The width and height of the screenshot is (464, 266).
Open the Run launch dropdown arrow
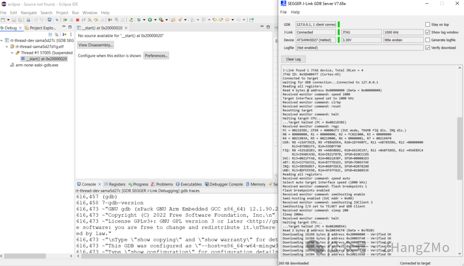point(156,20)
